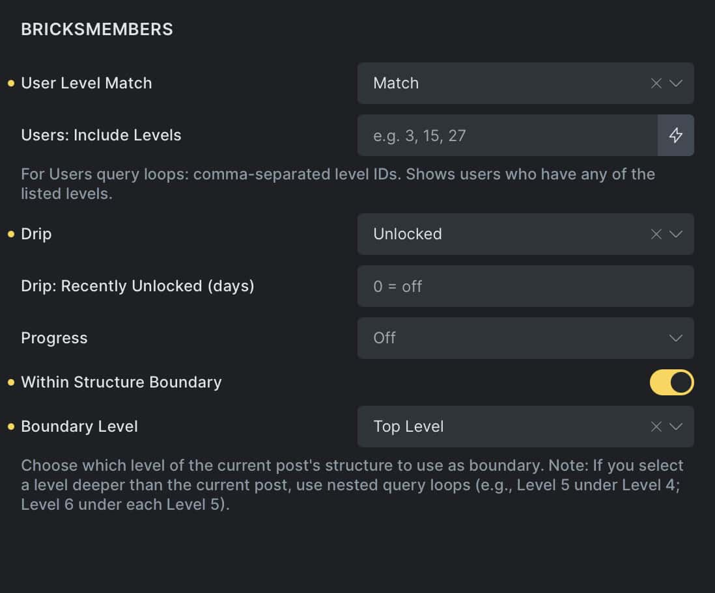Clear the Boundary Level Top Level value
The height and width of the screenshot is (593, 715).
[x=656, y=427]
